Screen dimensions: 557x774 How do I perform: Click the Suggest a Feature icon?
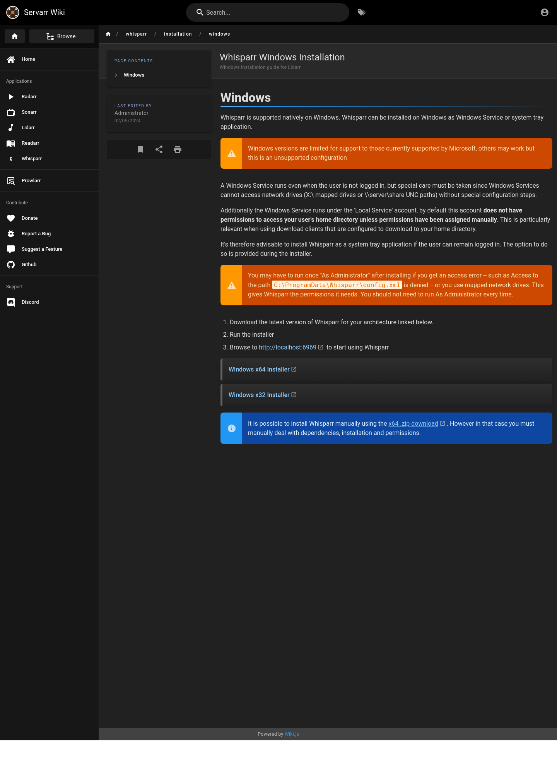click(x=11, y=249)
